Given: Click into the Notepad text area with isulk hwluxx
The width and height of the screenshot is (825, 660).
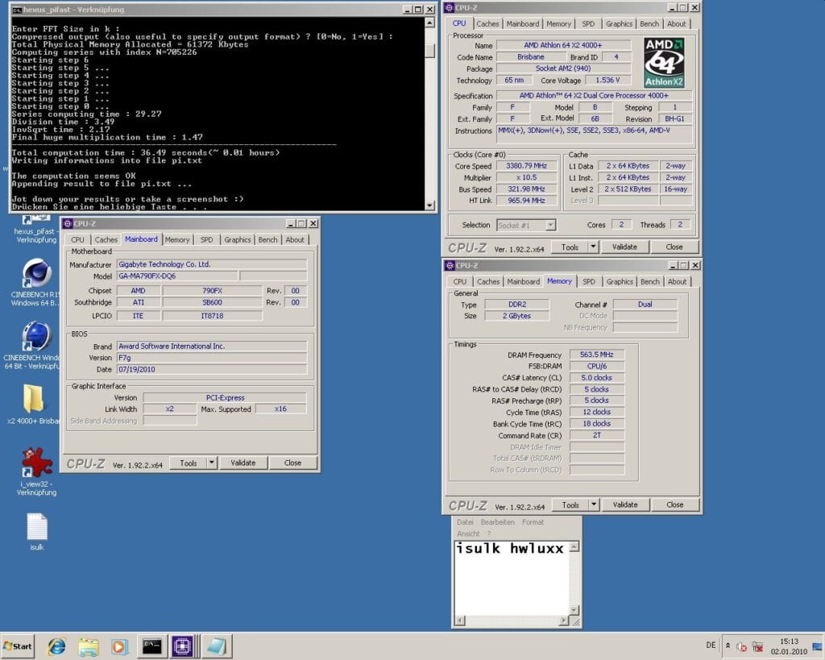Looking at the screenshot, I should click(512, 577).
